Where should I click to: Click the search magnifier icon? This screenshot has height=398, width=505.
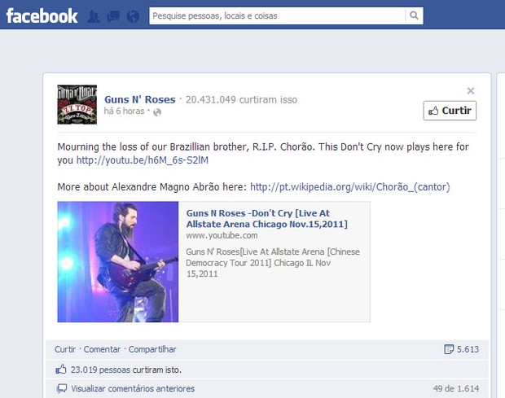coord(414,15)
